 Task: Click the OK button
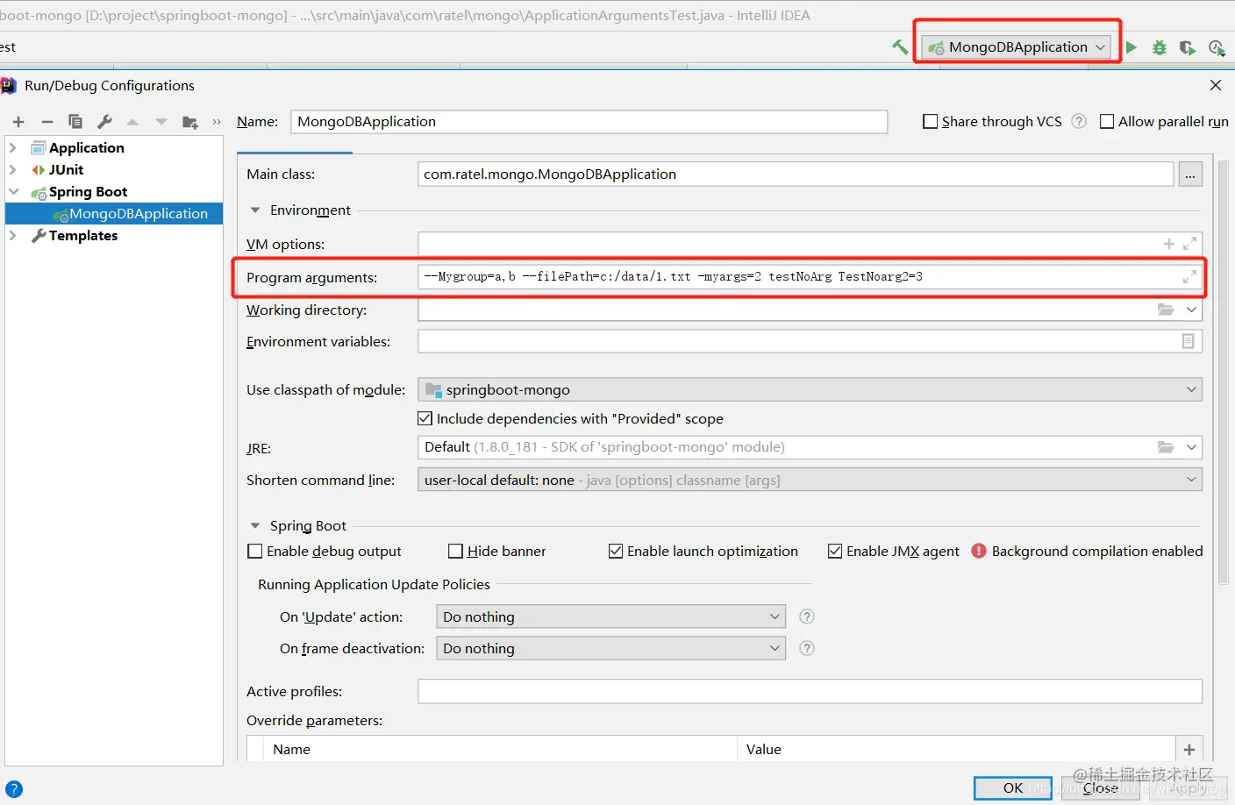(1013, 788)
